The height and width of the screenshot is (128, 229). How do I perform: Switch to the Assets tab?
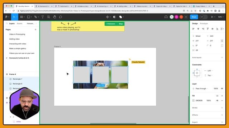point(20,23)
